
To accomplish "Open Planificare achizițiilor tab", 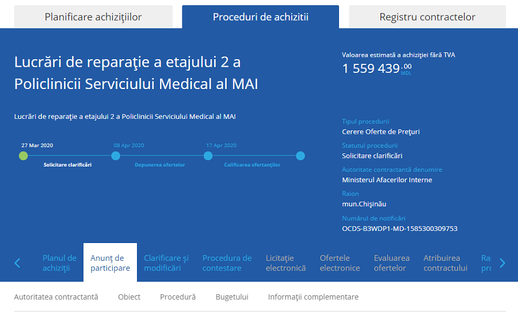I will (x=93, y=17).
